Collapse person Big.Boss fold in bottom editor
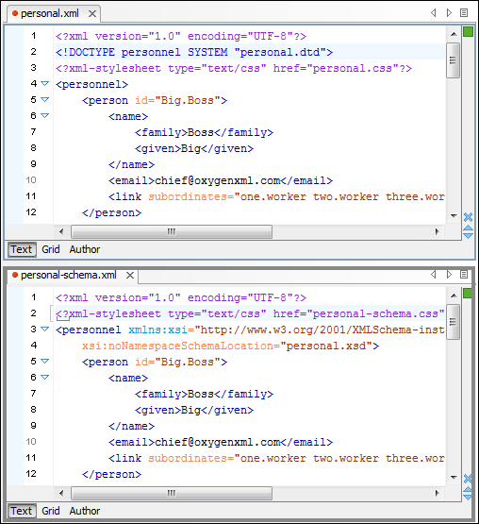479x524 pixels. pyautogui.click(x=44, y=362)
